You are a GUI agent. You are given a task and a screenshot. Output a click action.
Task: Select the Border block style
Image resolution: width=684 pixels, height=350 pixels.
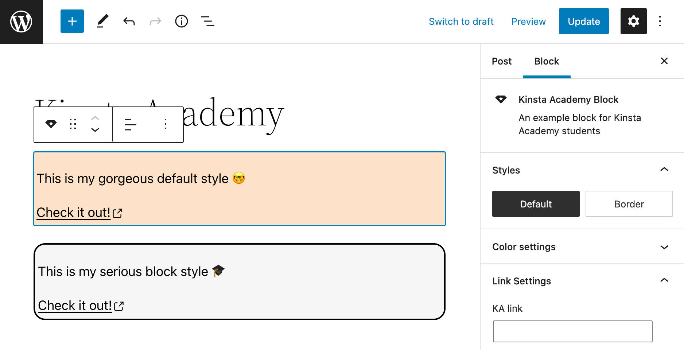(629, 204)
